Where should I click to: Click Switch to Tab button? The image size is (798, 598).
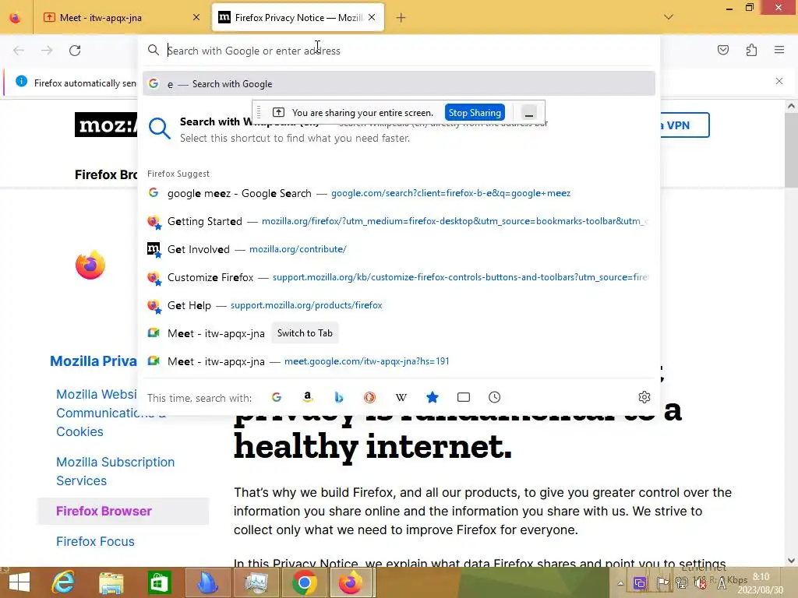click(305, 333)
